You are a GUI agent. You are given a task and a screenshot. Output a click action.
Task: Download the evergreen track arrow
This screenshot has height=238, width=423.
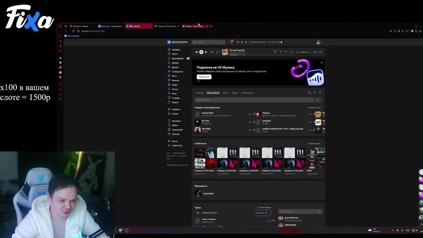[x=314, y=122]
